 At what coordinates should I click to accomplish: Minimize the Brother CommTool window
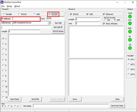tap(117, 2)
